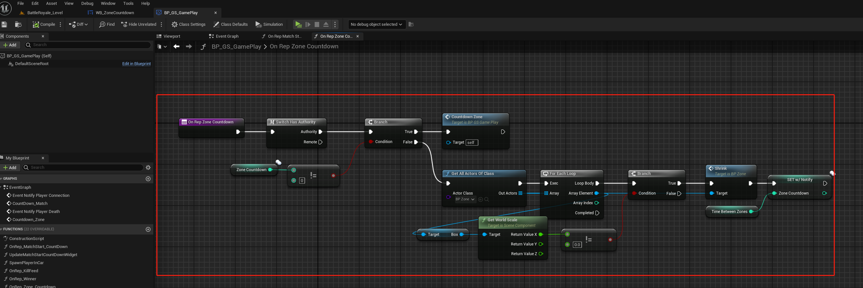
Task: Open Class Settings
Action: click(x=188, y=24)
